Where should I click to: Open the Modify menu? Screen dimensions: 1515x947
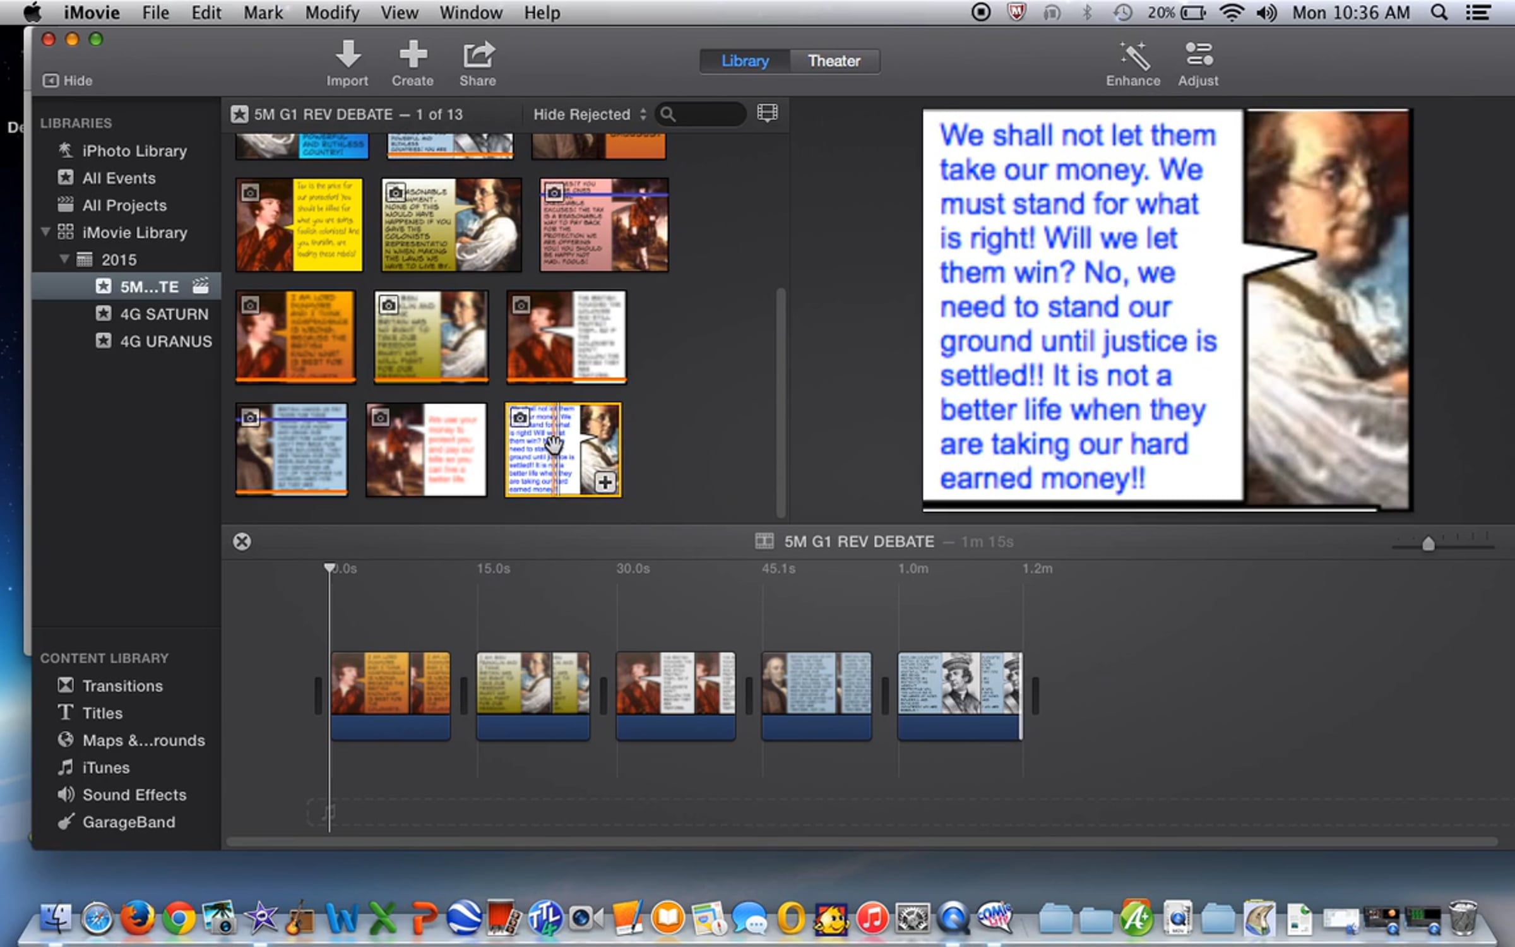coord(332,13)
